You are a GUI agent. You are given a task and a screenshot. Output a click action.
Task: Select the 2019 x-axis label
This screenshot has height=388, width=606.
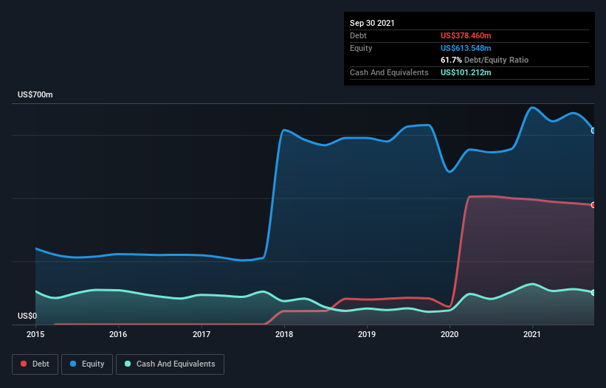pos(367,334)
